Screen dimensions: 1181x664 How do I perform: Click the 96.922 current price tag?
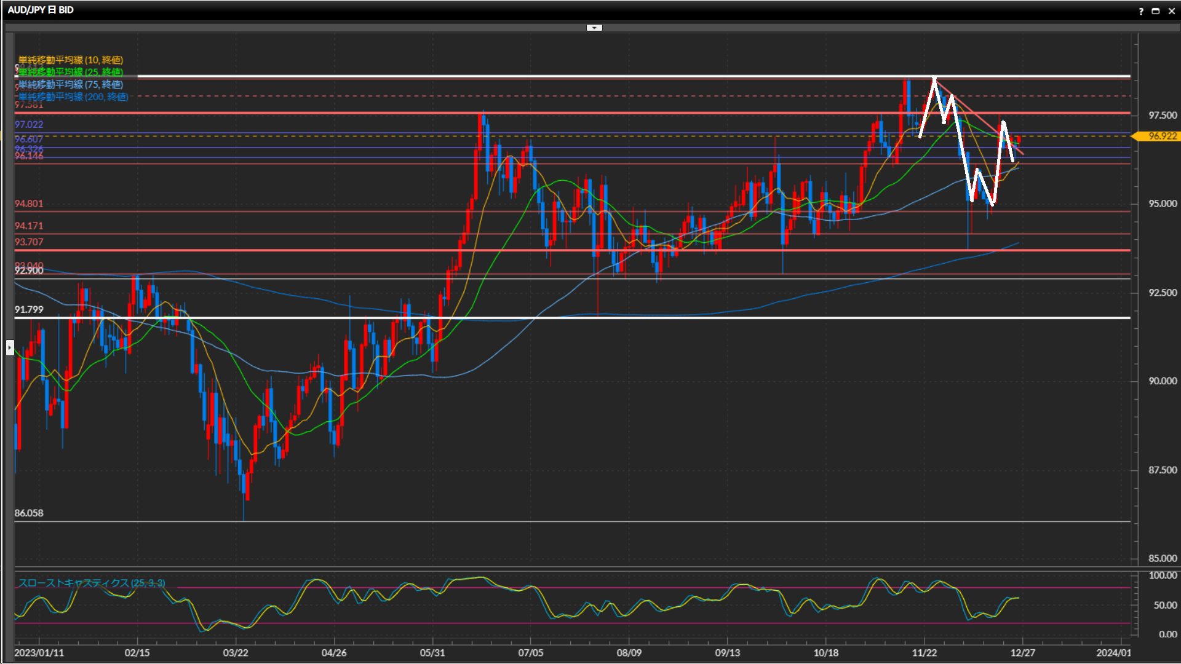tap(1162, 136)
